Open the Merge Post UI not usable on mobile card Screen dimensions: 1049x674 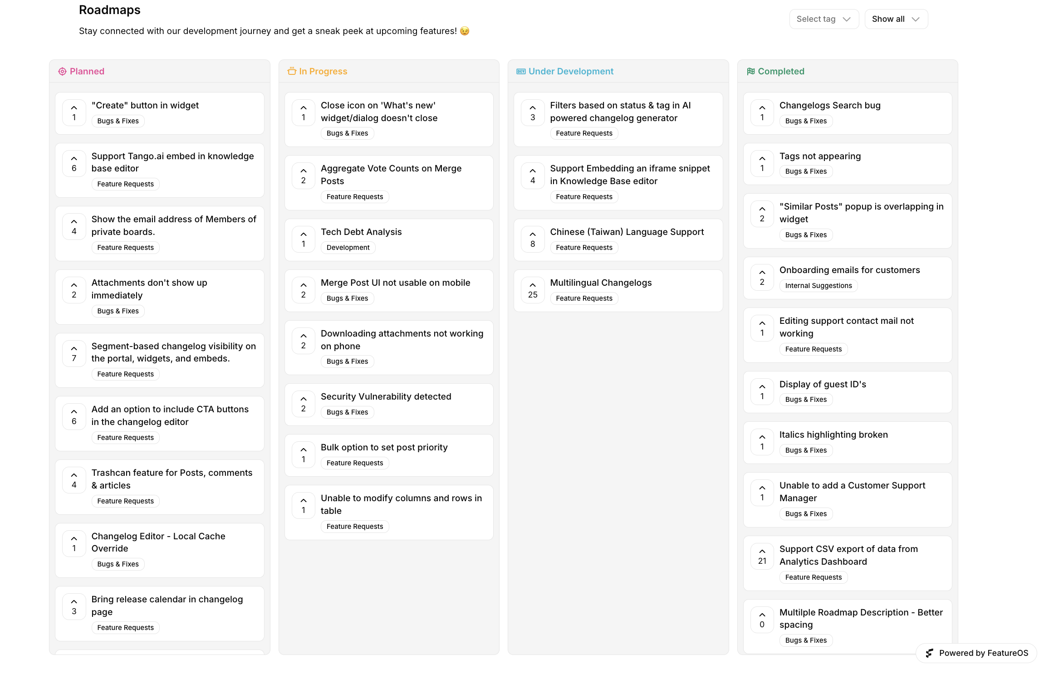(x=395, y=283)
